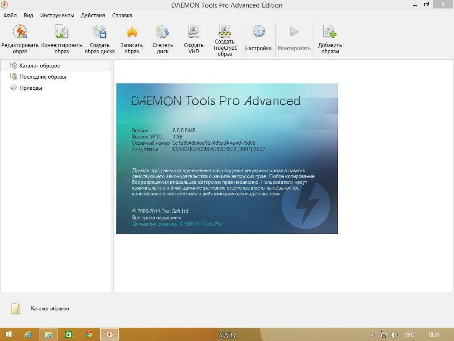The image size is (454, 341).
Task: Click the Записать образ flame icon
Action: click(132, 32)
